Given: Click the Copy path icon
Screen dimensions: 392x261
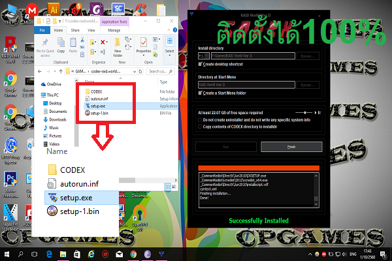Looking at the screenshot, I should 82,47.
